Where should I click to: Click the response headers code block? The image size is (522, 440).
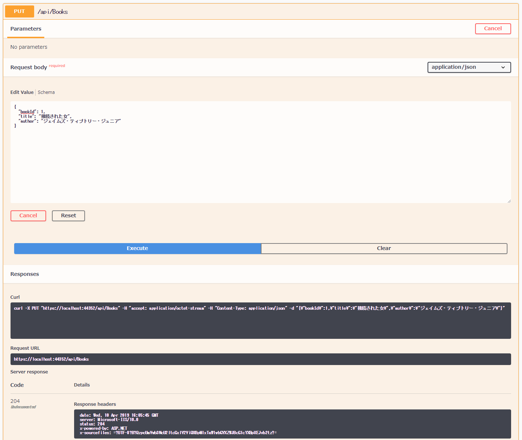(292, 424)
